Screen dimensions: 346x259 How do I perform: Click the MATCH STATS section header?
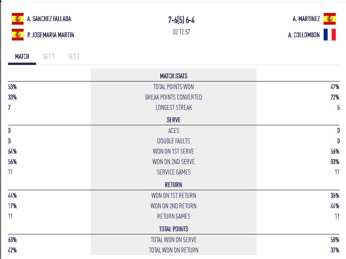tap(174, 76)
